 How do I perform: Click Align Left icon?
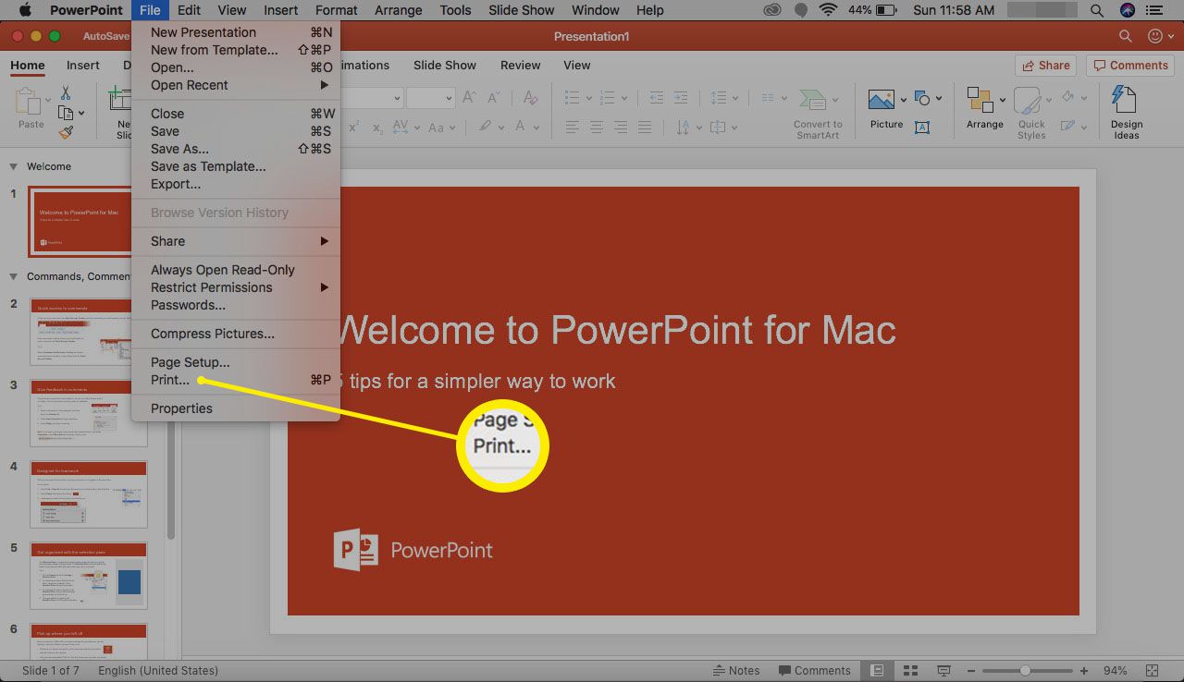(x=573, y=128)
